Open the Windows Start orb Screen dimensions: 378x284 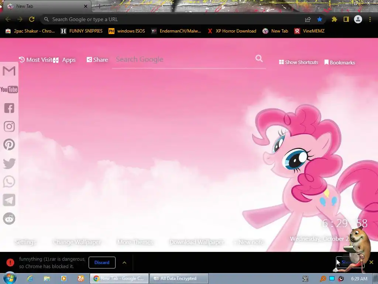point(10,278)
